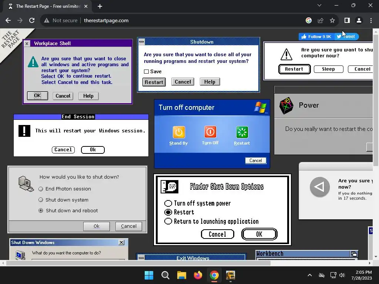Click the volume icon in system tray
The height and width of the screenshot is (284, 379).
click(342, 275)
